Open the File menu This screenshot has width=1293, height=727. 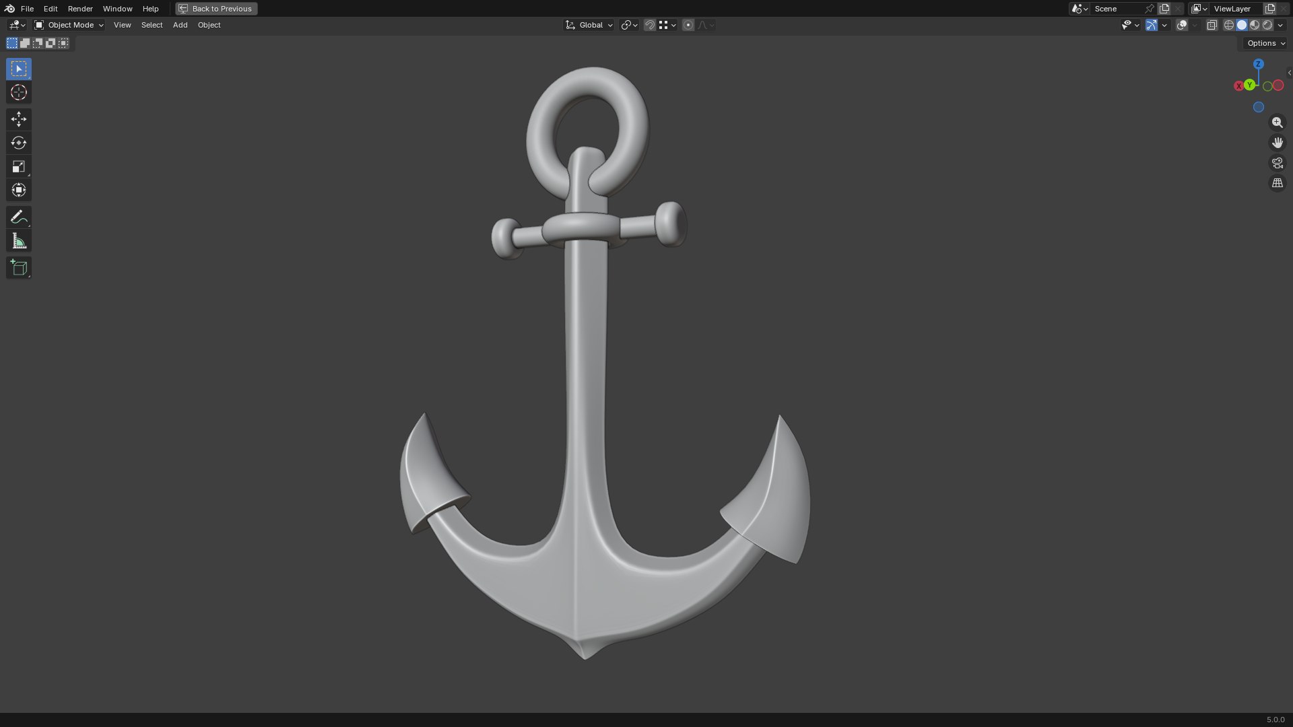click(x=27, y=9)
